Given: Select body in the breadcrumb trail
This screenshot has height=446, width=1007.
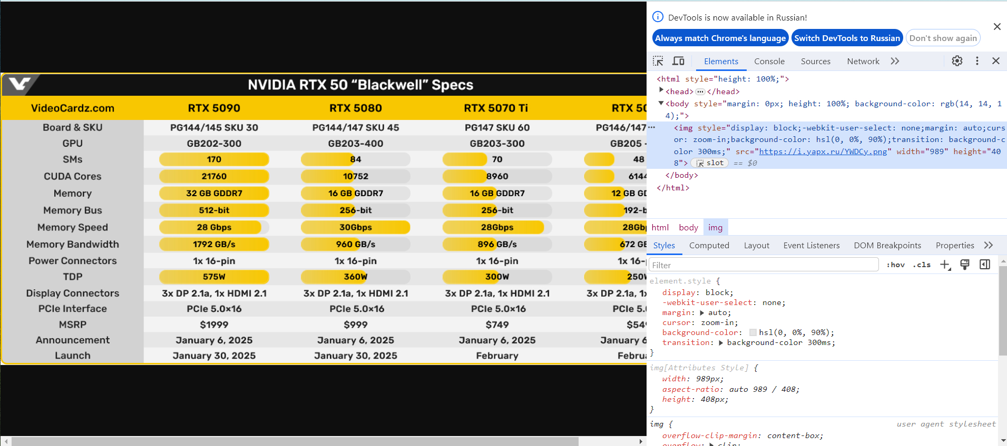Looking at the screenshot, I should point(689,227).
